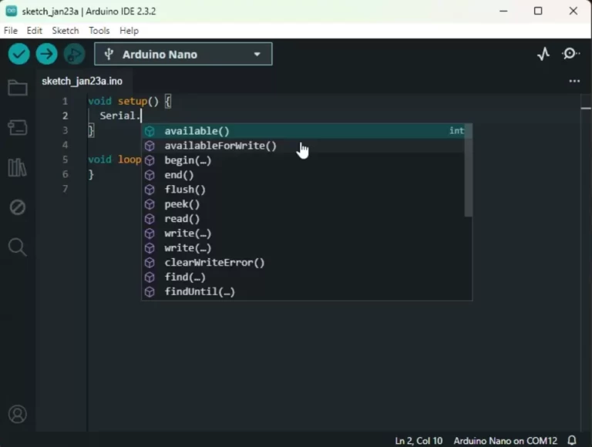592x447 pixels.
Task: Click the cube icon beside clearWriteError()
Action: click(x=150, y=263)
